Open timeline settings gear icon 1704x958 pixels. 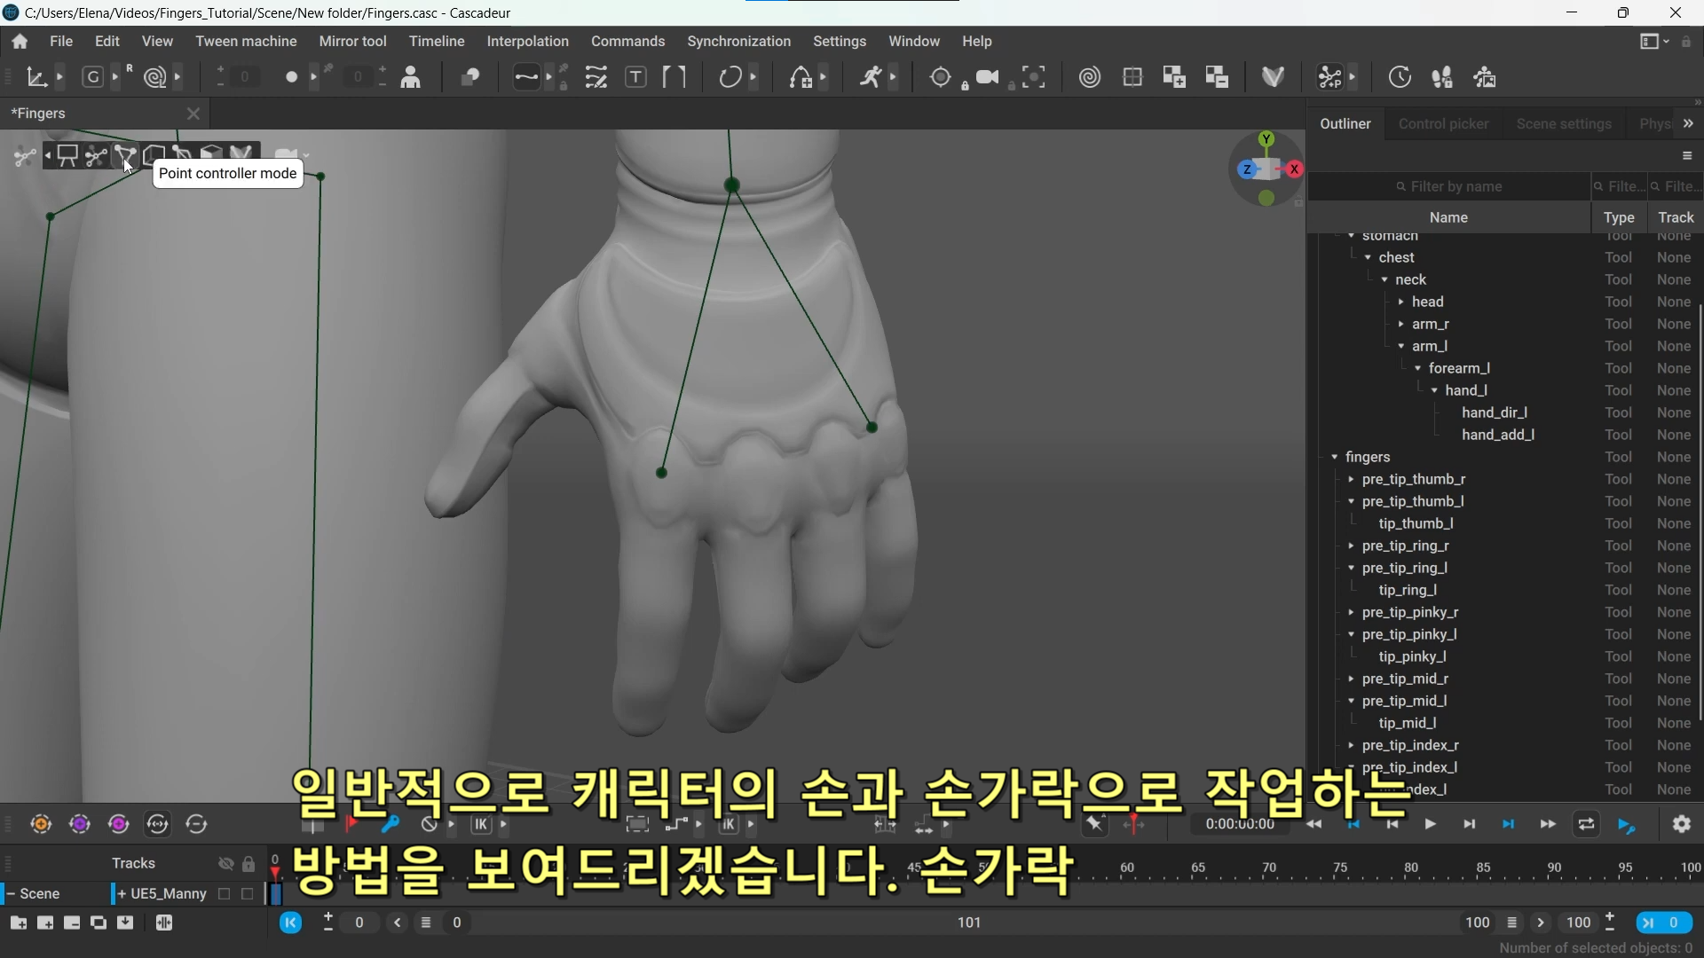pos(1681,825)
